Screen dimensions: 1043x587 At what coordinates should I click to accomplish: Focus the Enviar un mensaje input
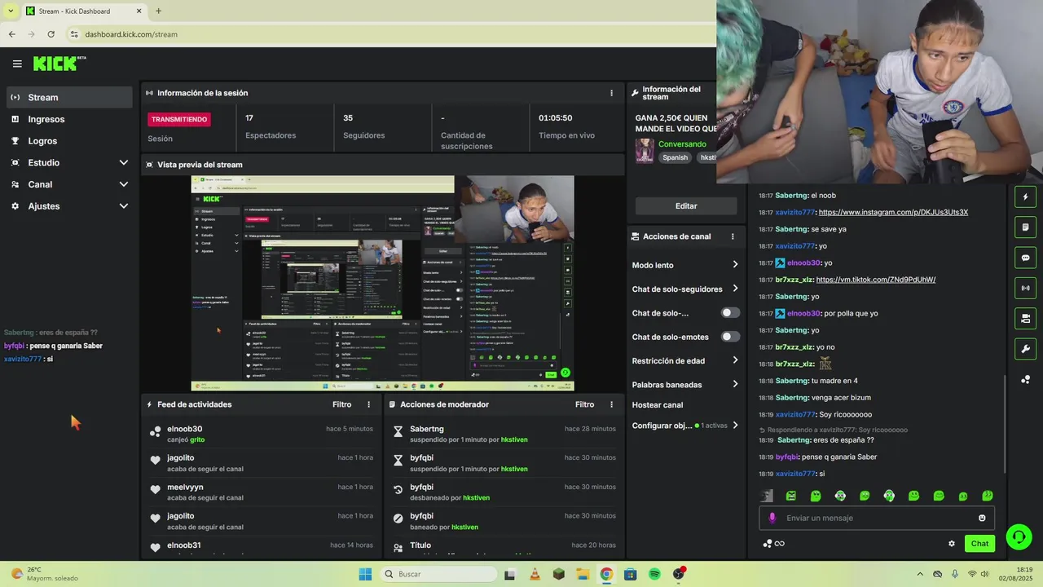pyautogui.click(x=877, y=518)
